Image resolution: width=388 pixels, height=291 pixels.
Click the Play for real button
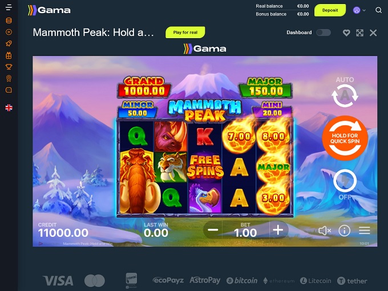pos(185,32)
